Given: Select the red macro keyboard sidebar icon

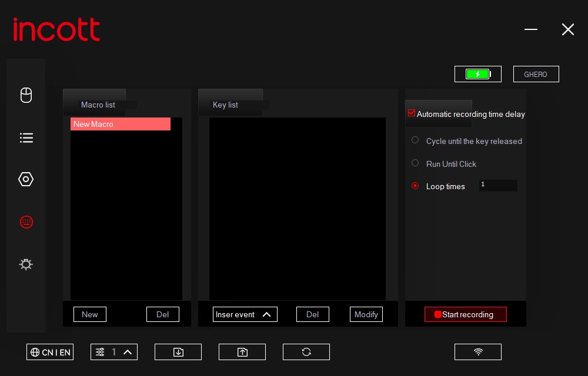Looking at the screenshot, I should point(26,222).
